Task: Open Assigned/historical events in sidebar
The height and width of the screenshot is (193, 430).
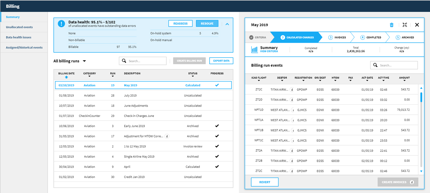Action: pyautogui.click(x=24, y=47)
